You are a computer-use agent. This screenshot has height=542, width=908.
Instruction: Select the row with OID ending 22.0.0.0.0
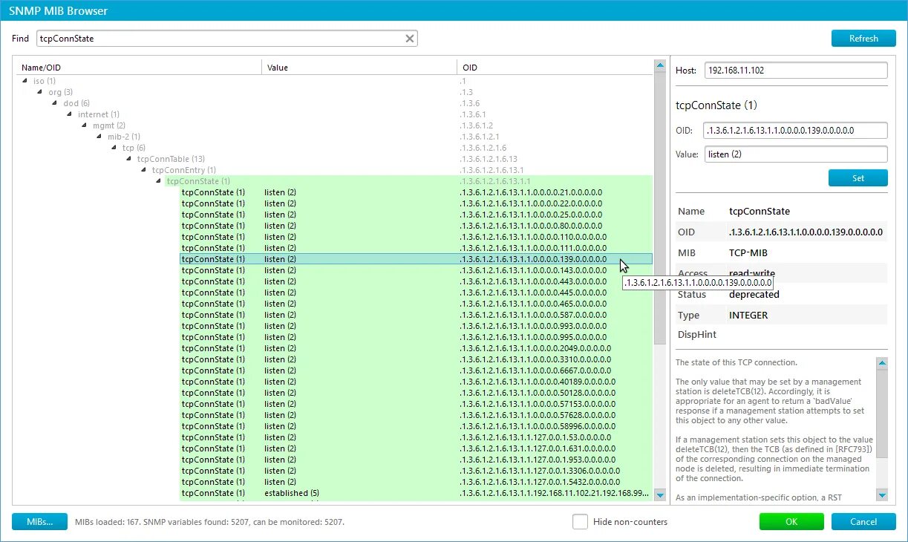coord(416,203)
